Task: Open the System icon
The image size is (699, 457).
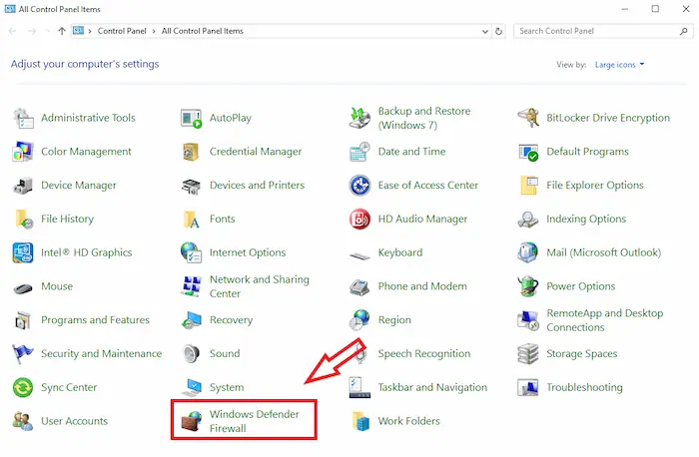Action: pyautogui.click(x=192, y=387)
